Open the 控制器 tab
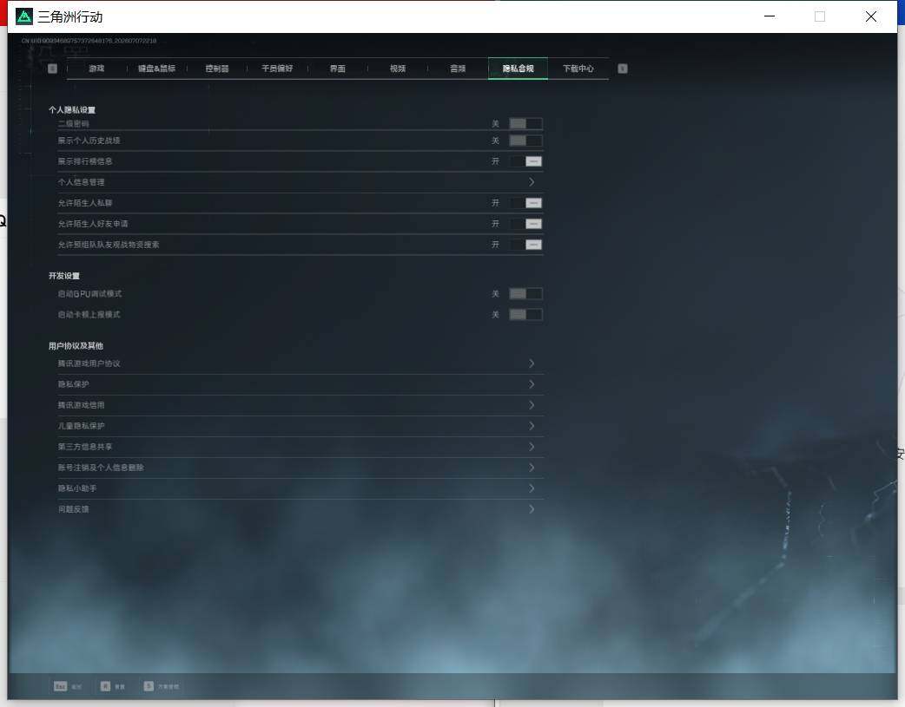905x707 pixels. 217,69
